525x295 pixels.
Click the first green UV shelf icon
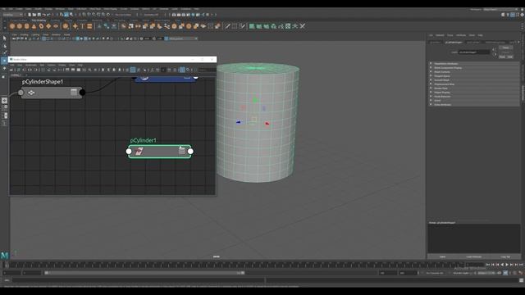(252, 26)
